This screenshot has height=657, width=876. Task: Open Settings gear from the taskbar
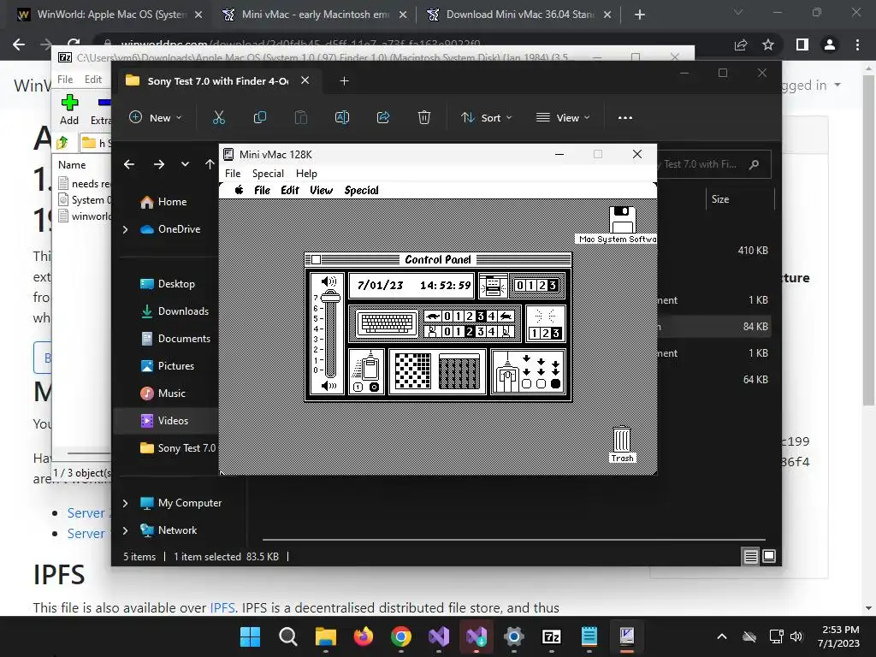pos(513,636)
